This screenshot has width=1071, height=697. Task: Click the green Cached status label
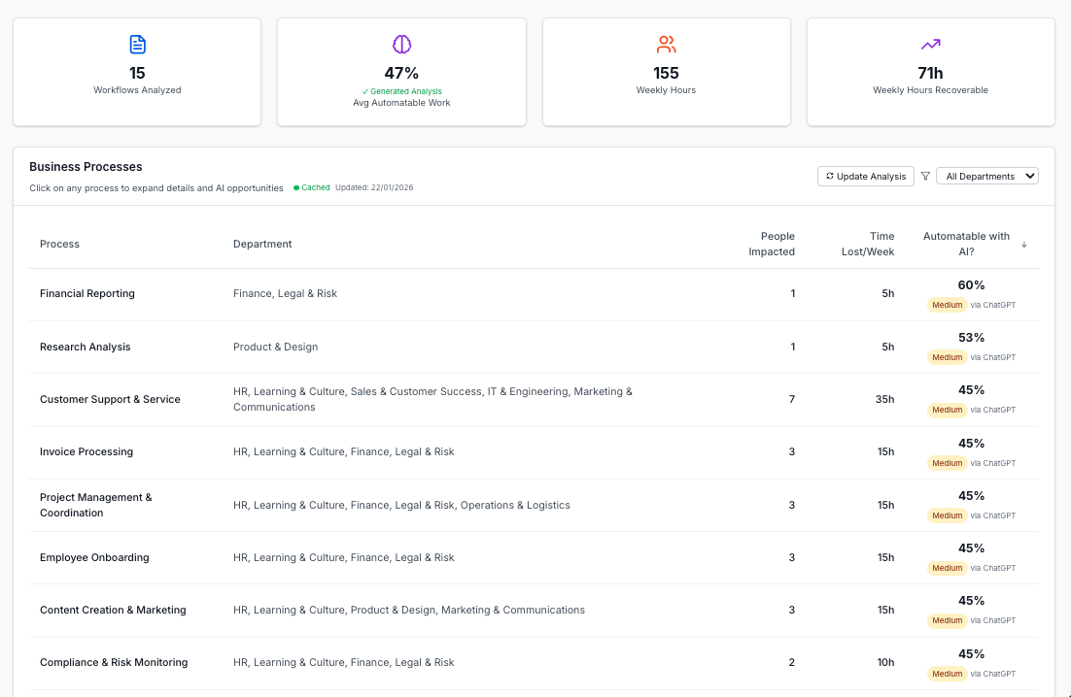tap(311, 187)
